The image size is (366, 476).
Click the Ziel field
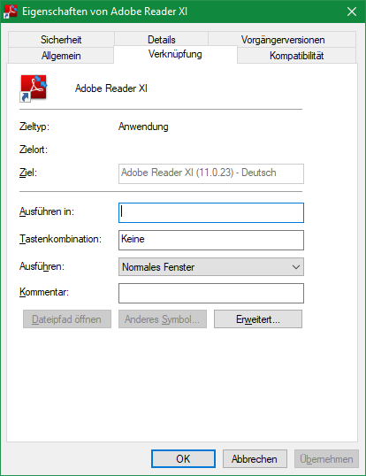point(211,173)
